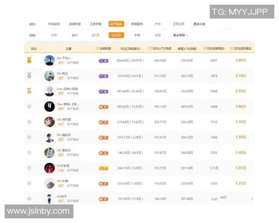Screen dimensions: 279x223
Task: Click orange level 8 badge in 219.94万 row
Action: 104,122
